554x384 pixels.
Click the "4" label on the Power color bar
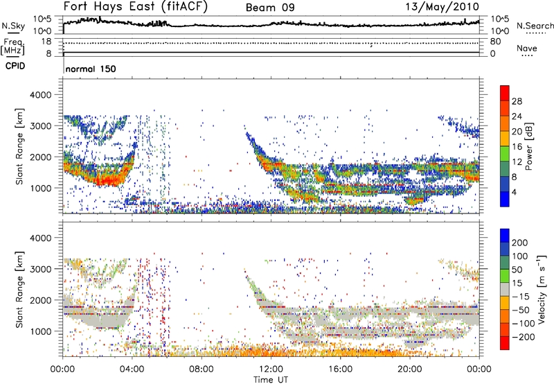(515, 192)
